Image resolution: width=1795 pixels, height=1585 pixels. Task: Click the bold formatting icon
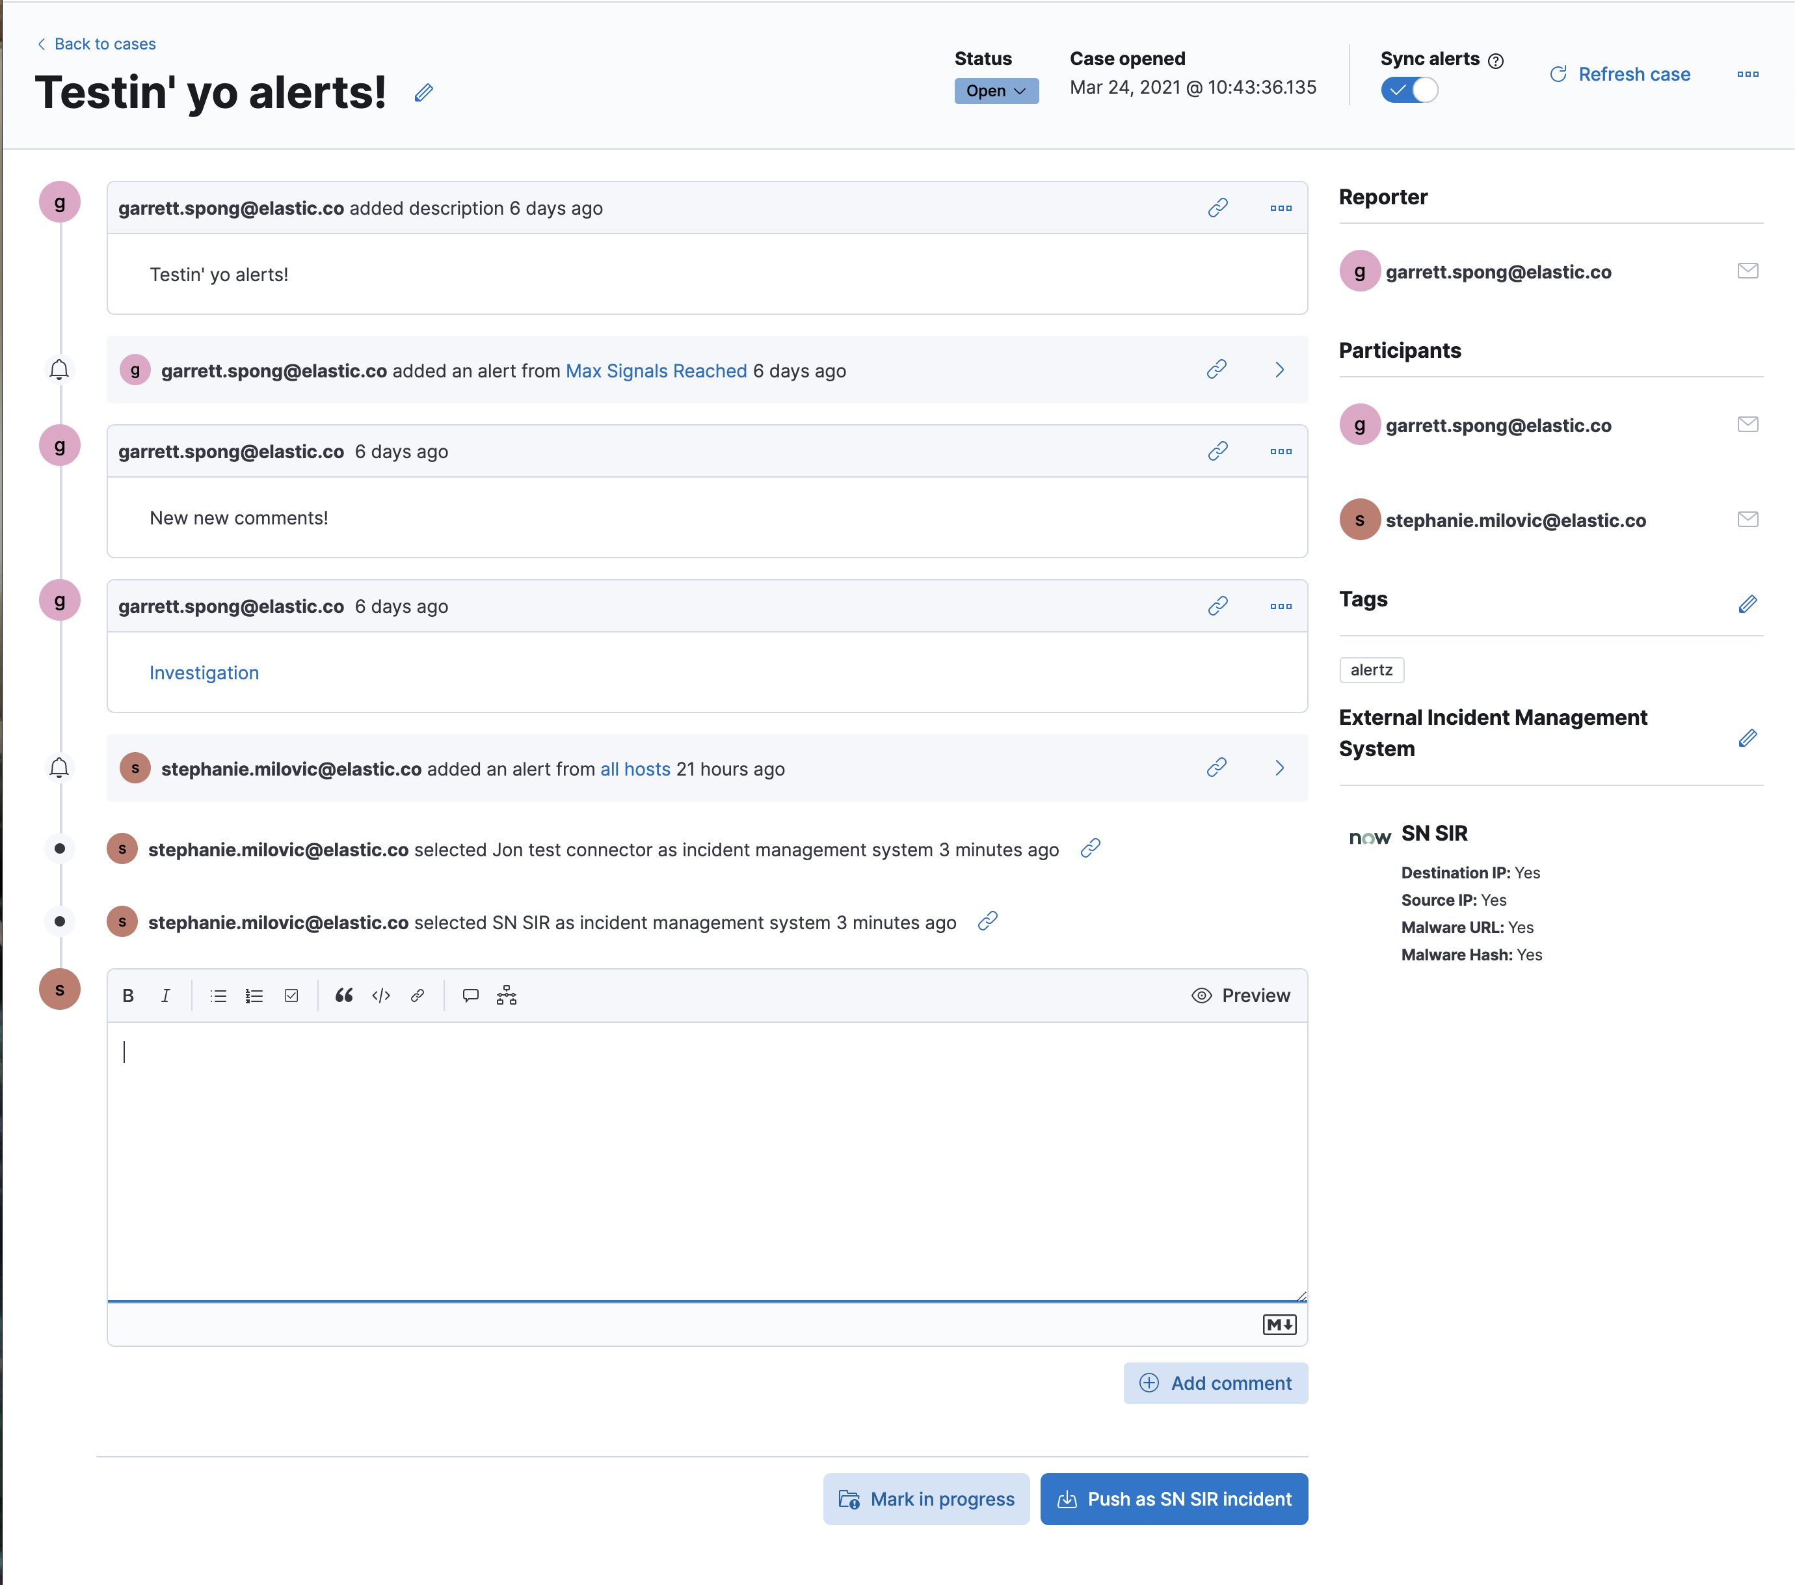(x=128, y=996)
